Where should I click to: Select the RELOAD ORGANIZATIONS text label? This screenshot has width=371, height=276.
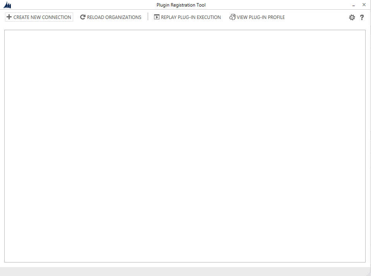point(114,17)
